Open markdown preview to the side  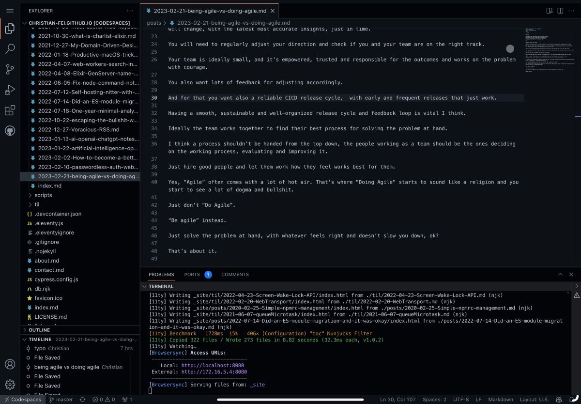tap(550, 10)
